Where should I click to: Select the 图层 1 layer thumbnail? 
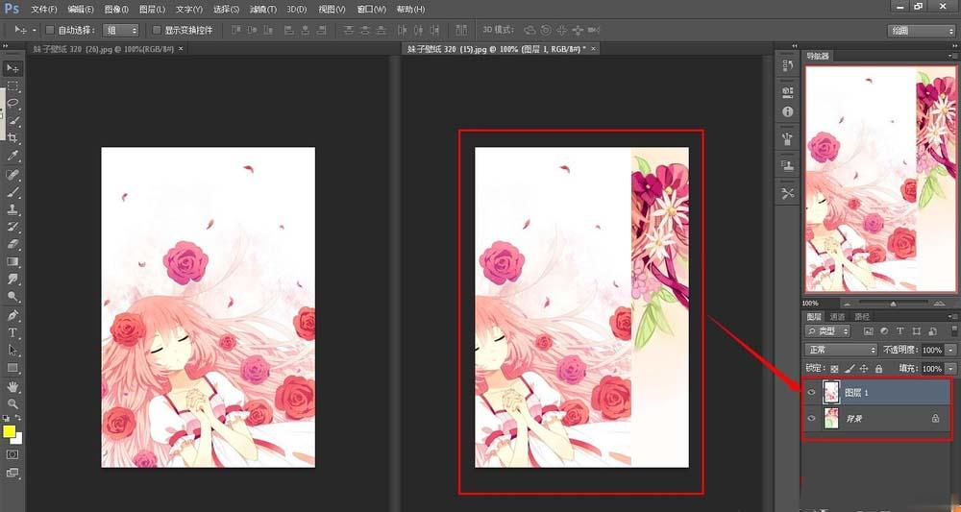(831, 393)
